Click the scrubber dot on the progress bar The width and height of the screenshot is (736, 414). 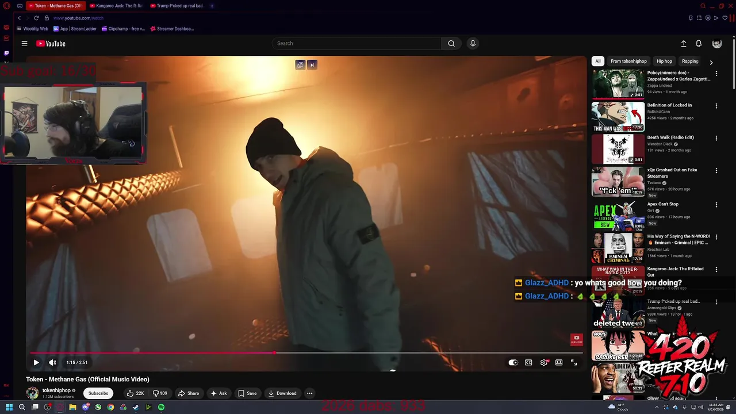click(x=275, y=352)
